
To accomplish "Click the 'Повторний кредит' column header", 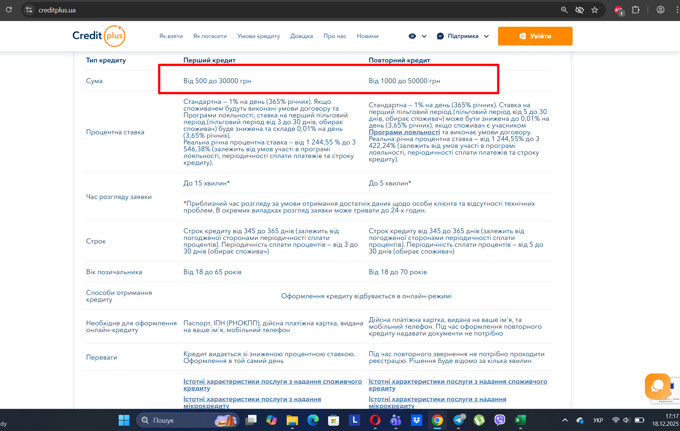I will tap(399, 60).
